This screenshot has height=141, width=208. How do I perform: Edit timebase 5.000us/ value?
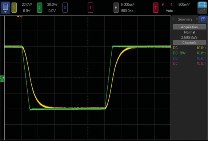[x=127, y=4]
